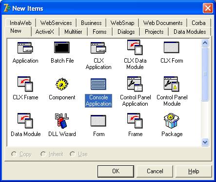Switch to the Projects tab
216x182 pixels.
(154, 32)
